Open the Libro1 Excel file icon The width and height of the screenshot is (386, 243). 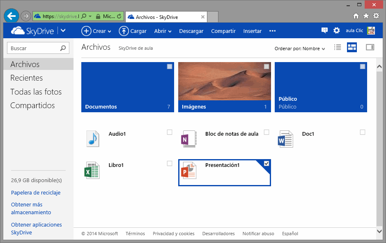coord(92,170)
